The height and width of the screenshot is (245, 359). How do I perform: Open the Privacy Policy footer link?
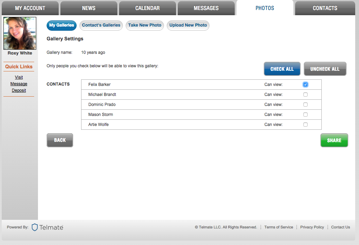click(312, 227)
